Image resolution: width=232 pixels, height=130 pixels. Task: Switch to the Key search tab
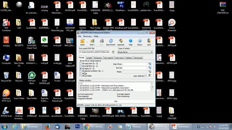click(x=108, y=58)
